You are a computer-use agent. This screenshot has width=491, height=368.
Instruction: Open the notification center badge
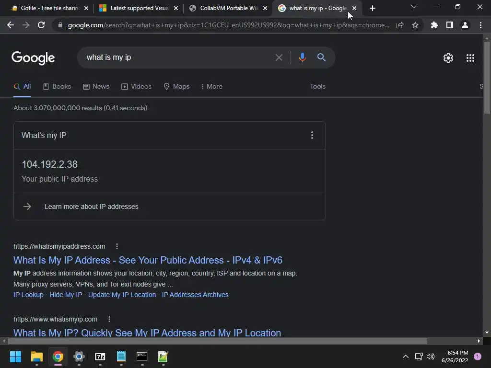coord(478,356)
